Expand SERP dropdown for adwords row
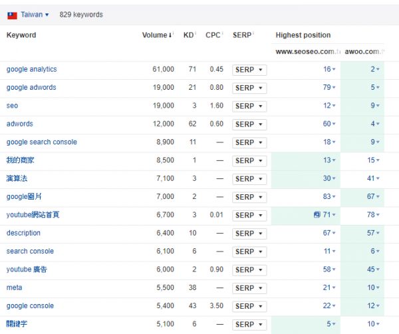The image size is (399, 334). pyautogui.click(x=249, y=124)
